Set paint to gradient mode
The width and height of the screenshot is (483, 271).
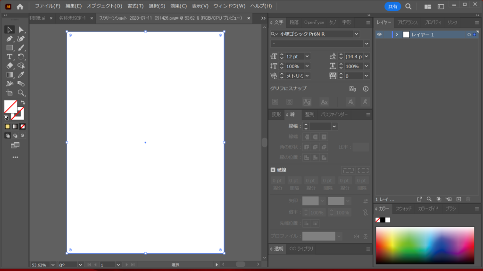(x=15, y=127)
